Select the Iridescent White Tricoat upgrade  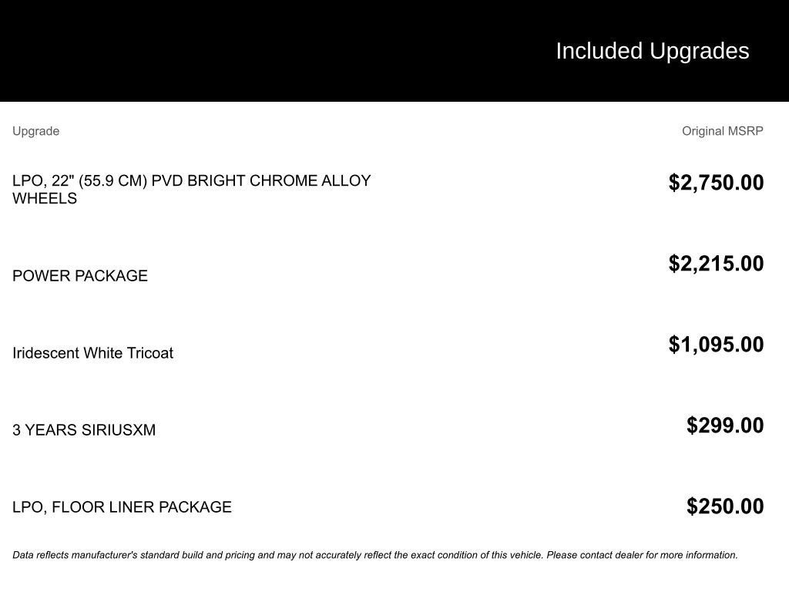click(92, 353)
